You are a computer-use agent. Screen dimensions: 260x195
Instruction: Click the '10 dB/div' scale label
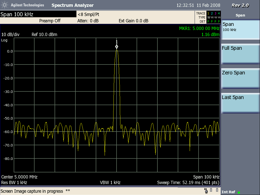[x=10, y=35]
